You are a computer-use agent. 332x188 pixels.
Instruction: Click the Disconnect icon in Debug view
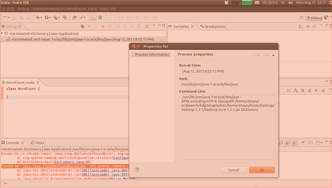click(x=109, y=26)
